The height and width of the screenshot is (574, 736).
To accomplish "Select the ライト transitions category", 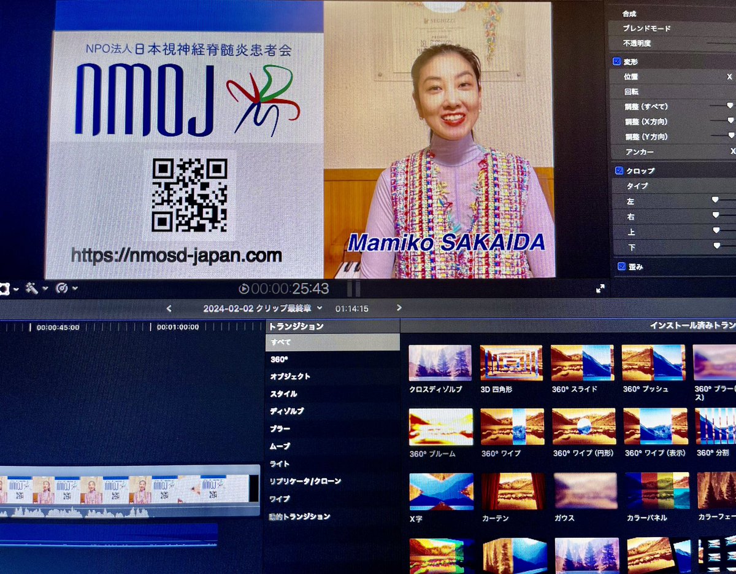I will click(x=333, y=464).
